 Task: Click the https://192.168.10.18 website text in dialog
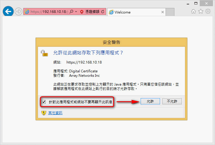click(84, 62)
